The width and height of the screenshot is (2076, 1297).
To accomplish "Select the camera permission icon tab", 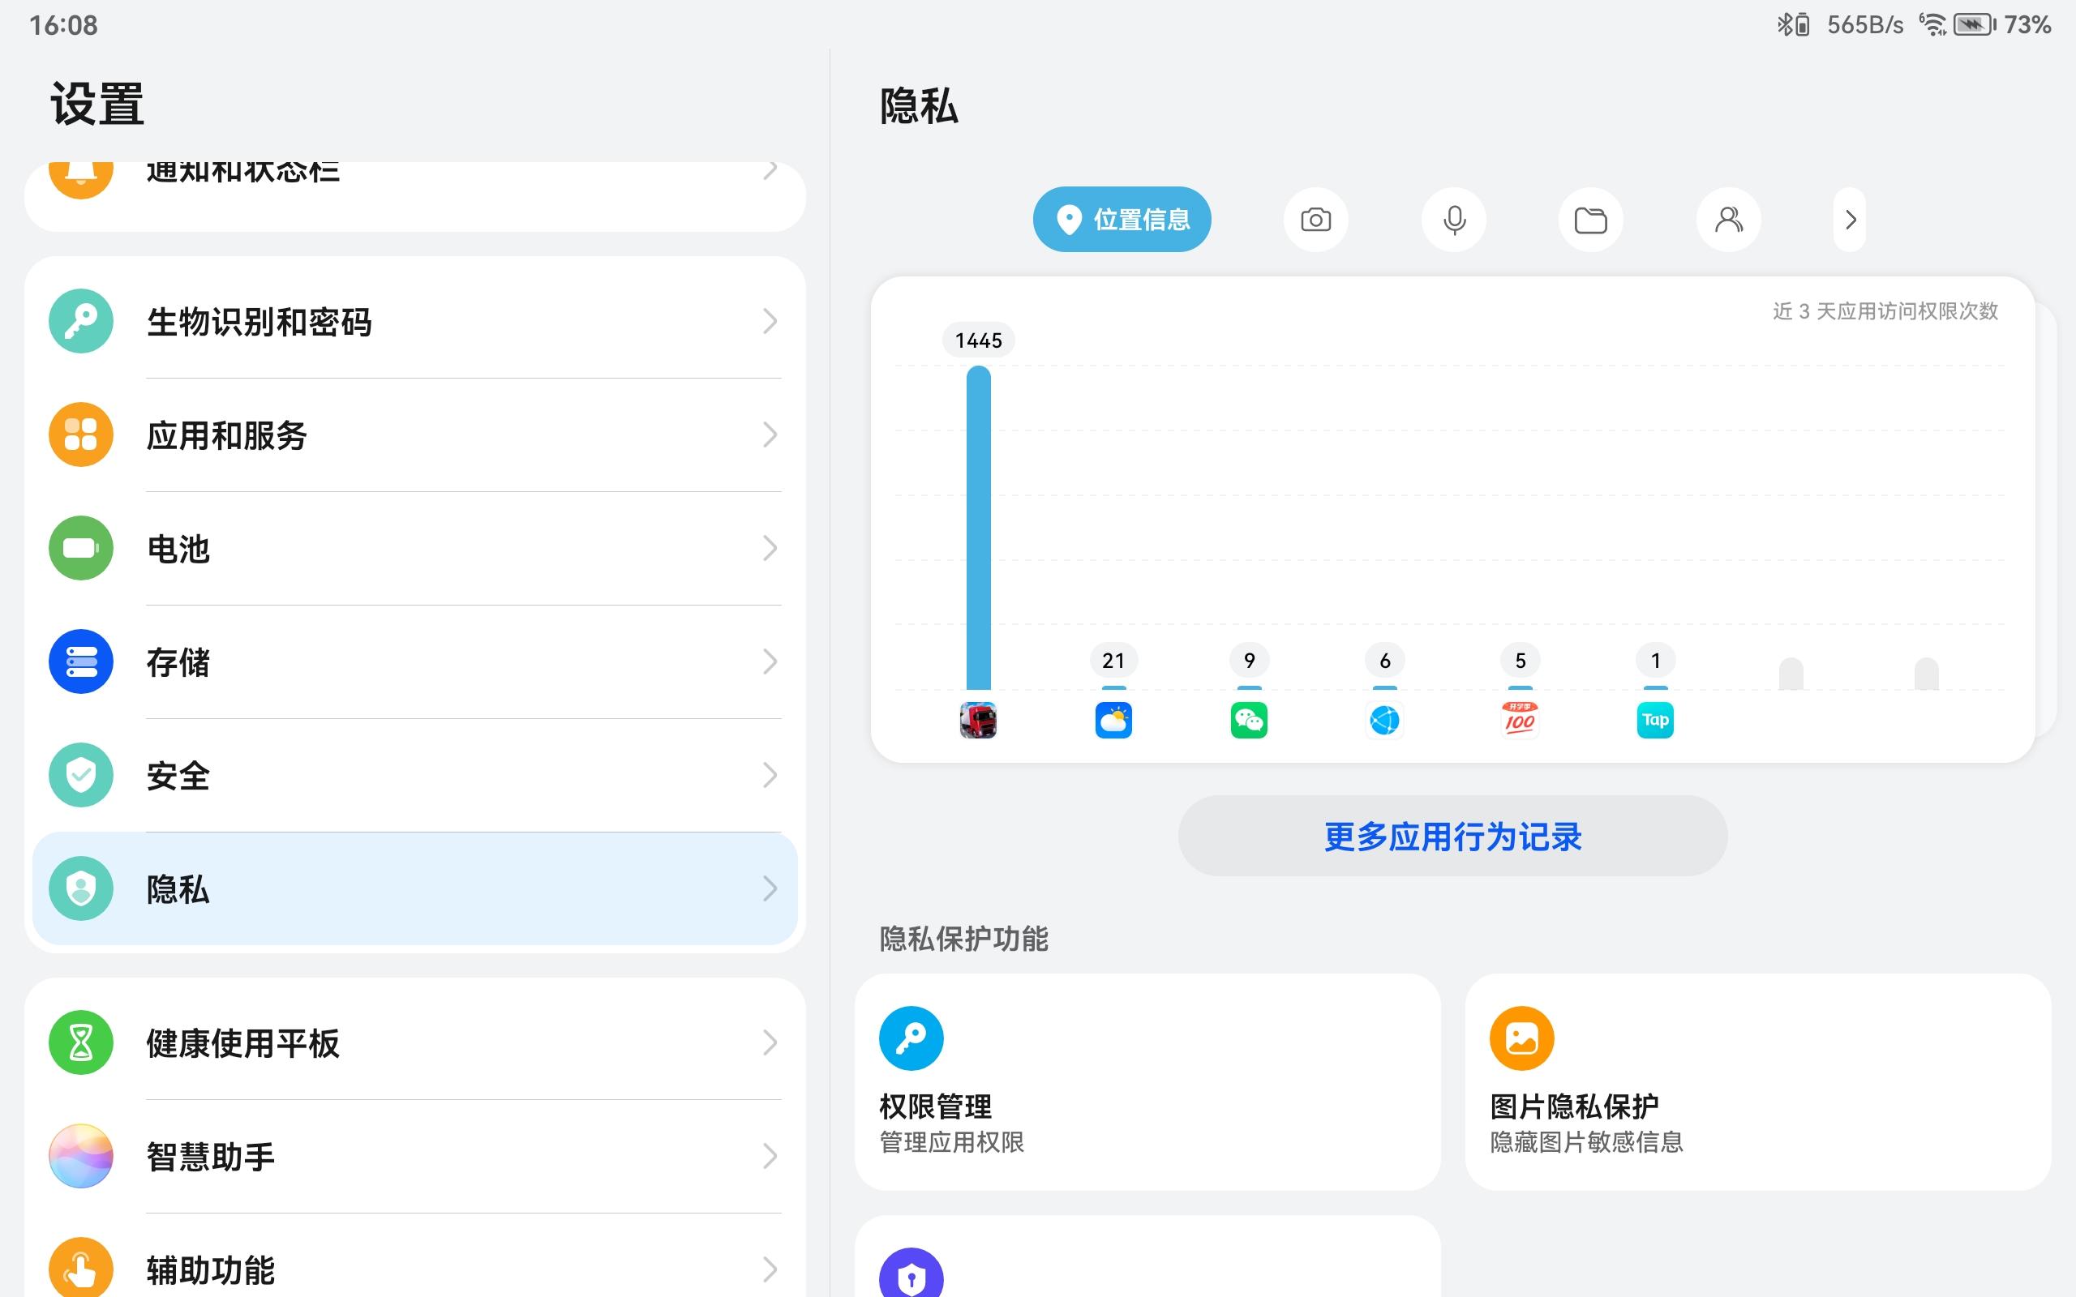I will (x=1315, y=220).
